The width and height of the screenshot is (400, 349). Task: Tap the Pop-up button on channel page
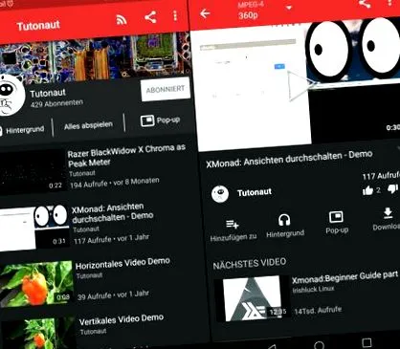[x=160, y=120]
